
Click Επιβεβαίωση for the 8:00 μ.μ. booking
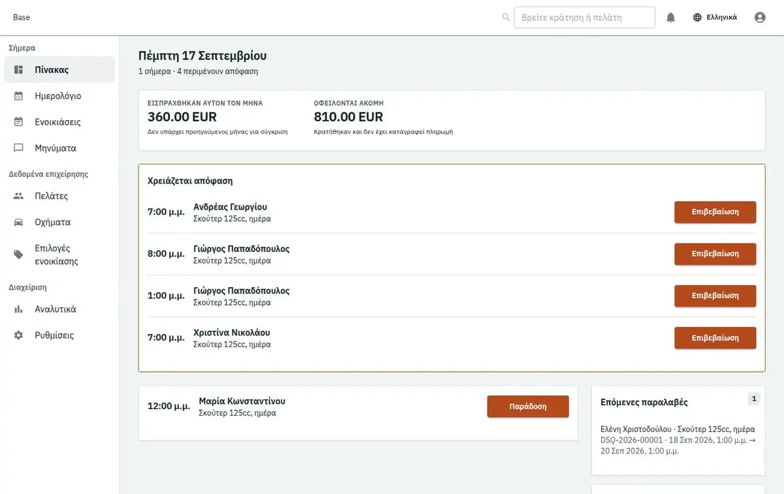pos(715,254)
